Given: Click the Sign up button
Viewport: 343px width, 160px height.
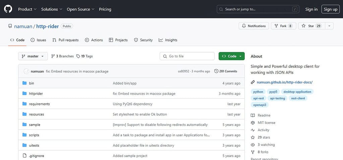Looking at the screenshot, I should point(331,9).
